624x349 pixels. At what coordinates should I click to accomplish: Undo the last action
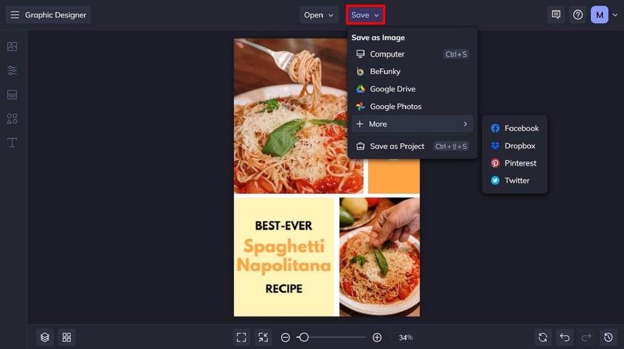(565, 337)
